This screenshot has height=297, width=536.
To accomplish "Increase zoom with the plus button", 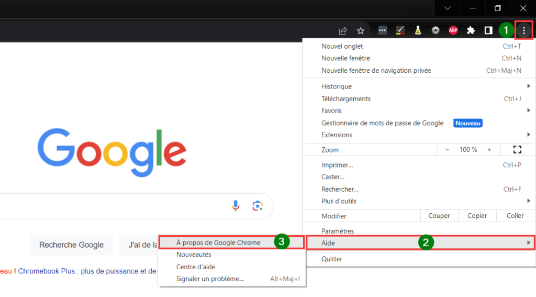I will click(489, 150).
